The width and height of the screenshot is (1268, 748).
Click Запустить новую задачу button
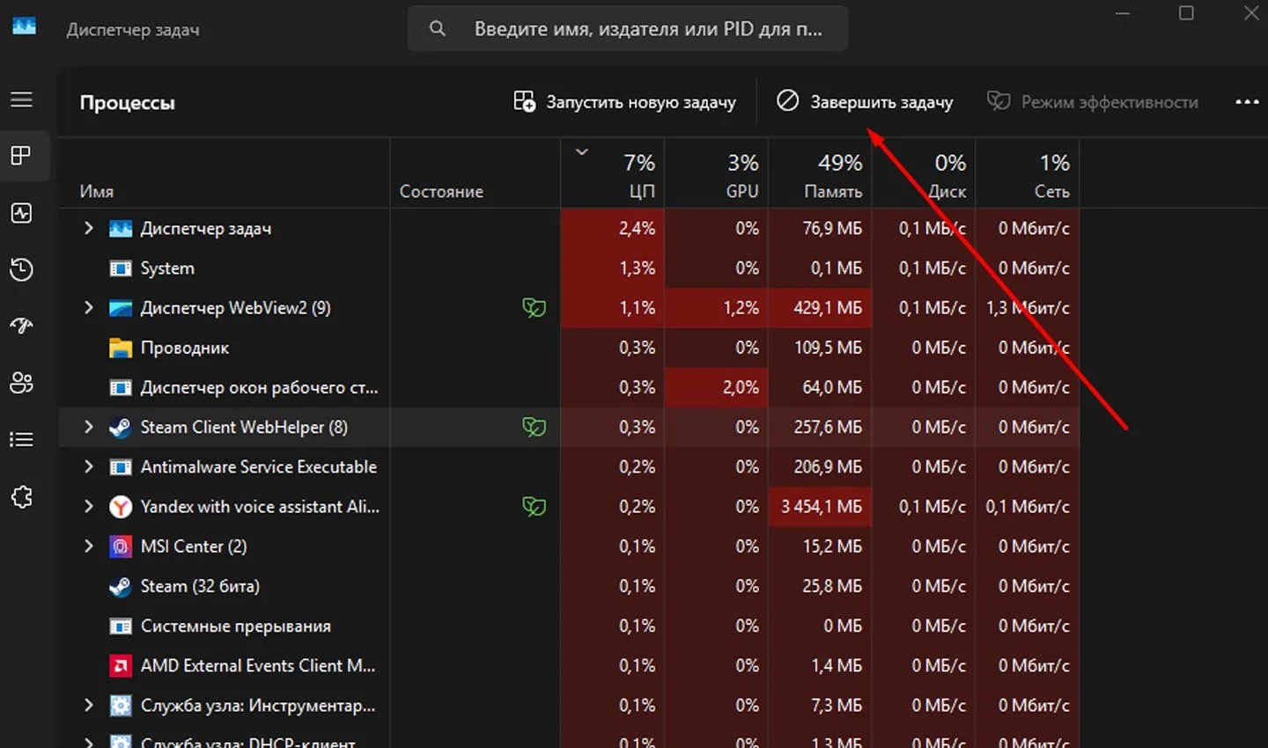click(x=624, y=102)
